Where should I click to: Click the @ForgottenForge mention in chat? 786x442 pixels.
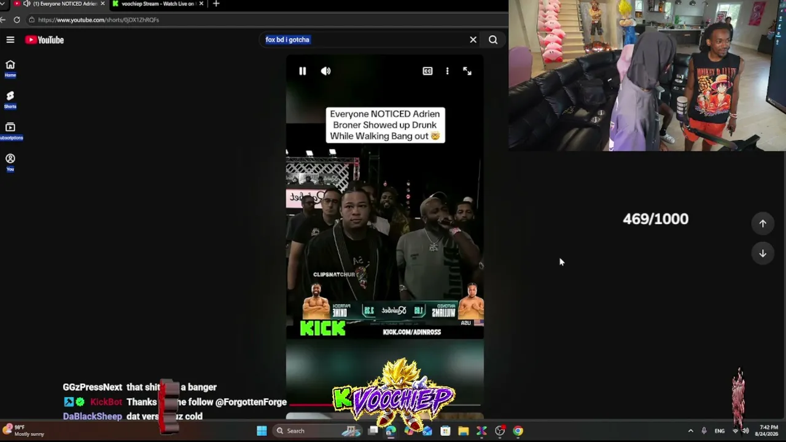(251, 402)
